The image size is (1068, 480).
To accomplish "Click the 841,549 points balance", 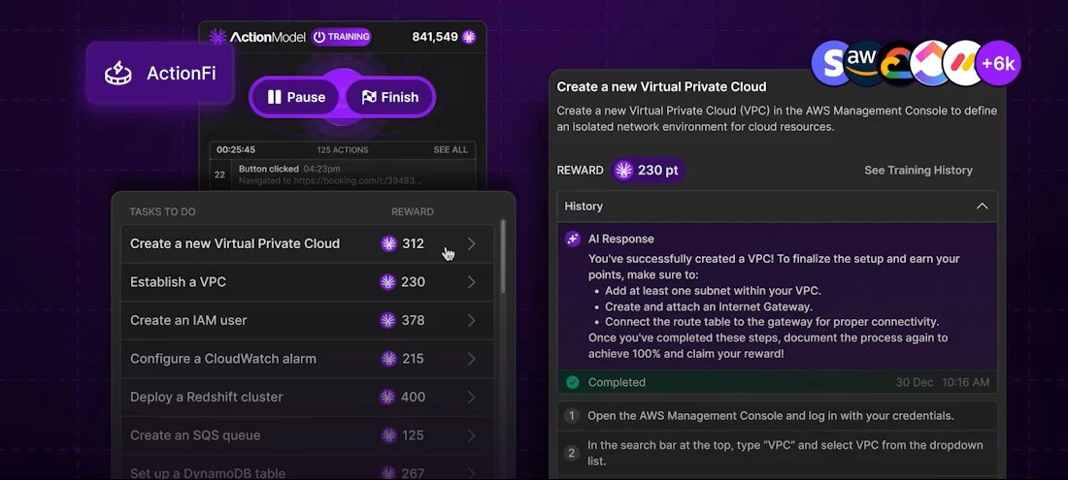I will pyautogui.click(x=435, y=37).
